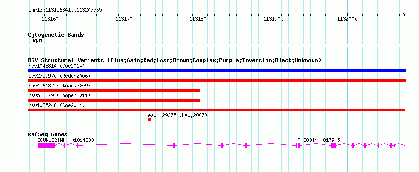This screenshot has height=172, width=419.
Task: Open the nsv1048814 (Coe2014) label
Action: [x=56, y=66]
